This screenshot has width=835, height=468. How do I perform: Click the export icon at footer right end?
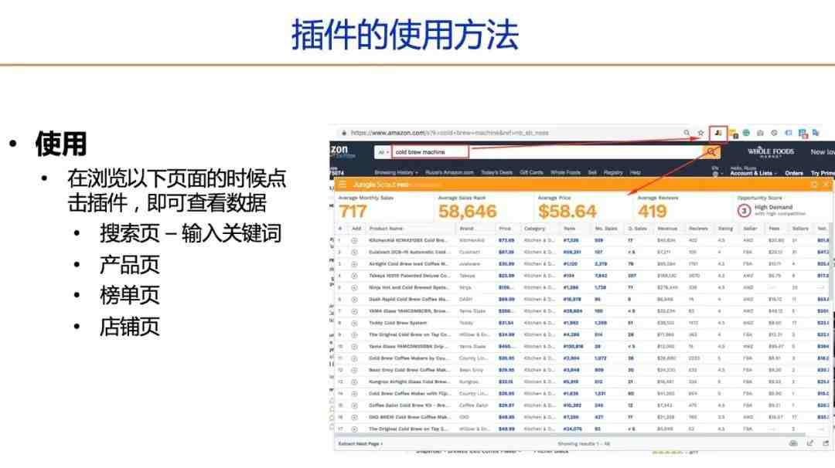click(x=826, y=443)
